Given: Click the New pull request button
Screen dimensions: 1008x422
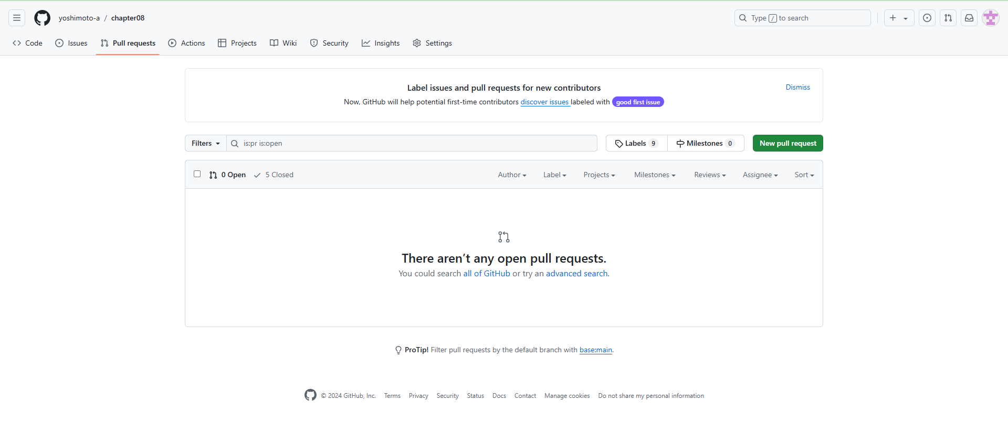Looking at the screenshot, I should tap(787, 143).
